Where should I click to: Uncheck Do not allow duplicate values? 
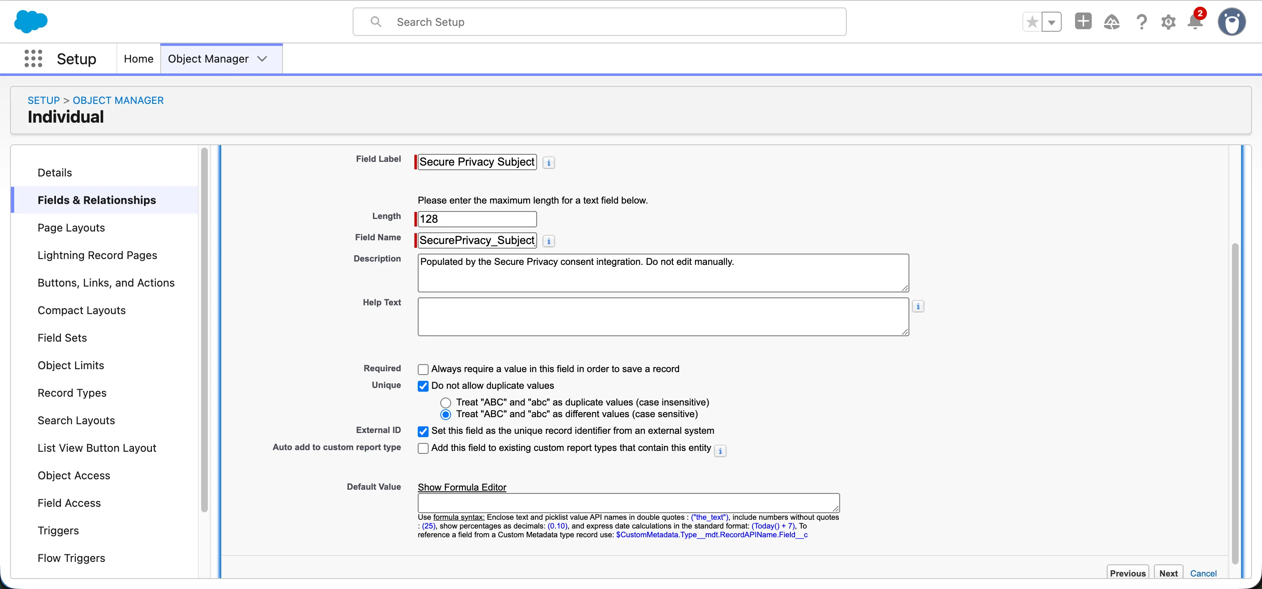pyautogui.click(x=423, y=386)
